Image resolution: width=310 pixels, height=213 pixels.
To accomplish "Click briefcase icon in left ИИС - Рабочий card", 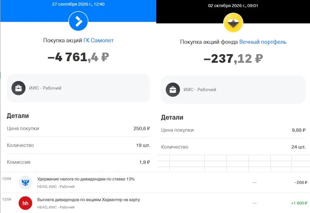I will [19, 88].
